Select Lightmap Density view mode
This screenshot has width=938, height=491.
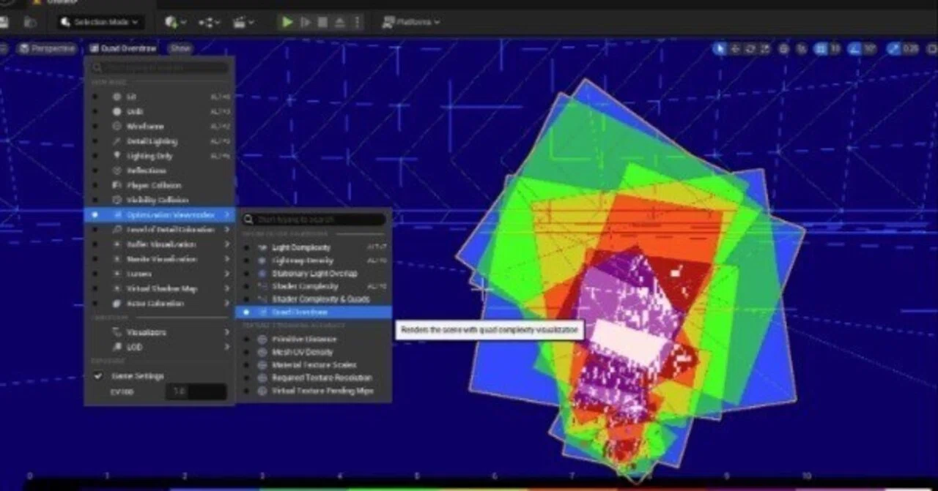pos(314,261)
